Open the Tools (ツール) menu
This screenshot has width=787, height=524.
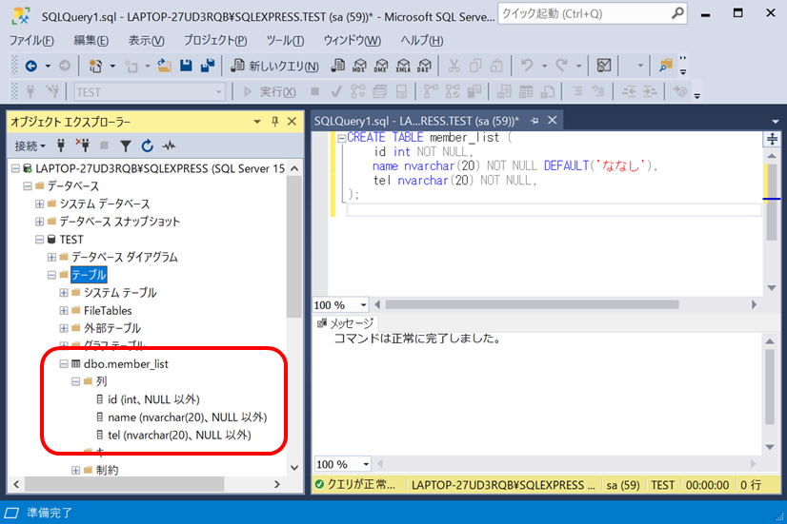(x=285, y=41)
